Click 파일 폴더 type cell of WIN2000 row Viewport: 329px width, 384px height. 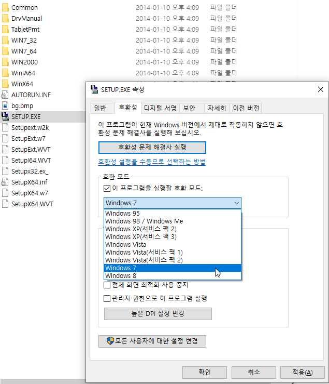click(223, 62)
